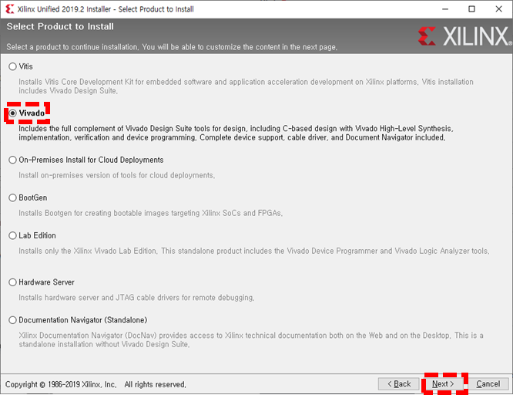
Task: Select the Hardware Server radio button
Action: pos(12,282)
